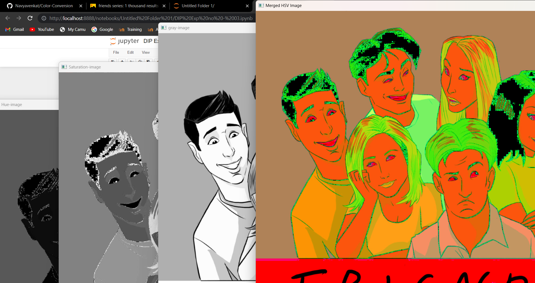Click the Merged HSV Image window title

(284, 6)
